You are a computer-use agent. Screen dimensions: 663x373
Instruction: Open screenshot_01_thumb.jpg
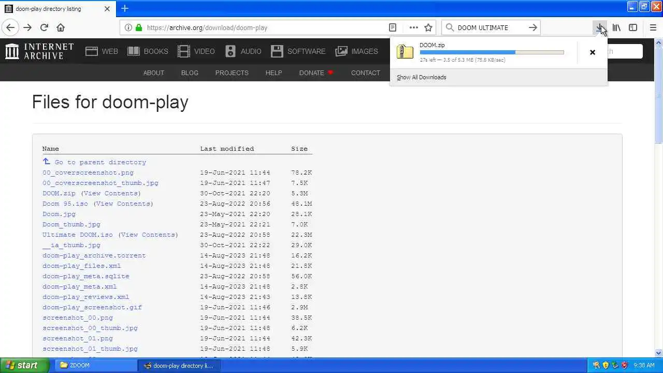90,349
